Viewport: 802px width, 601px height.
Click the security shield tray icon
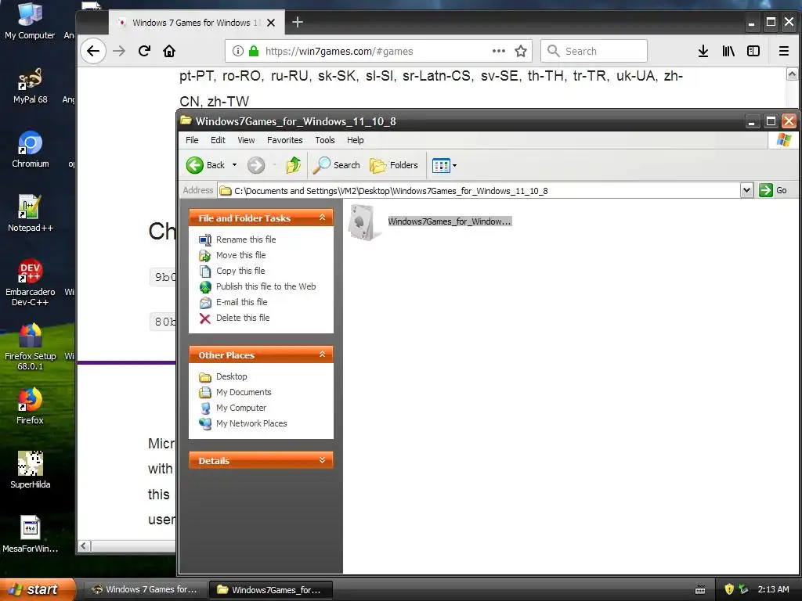pyautogui.click(x=729, y=589)
